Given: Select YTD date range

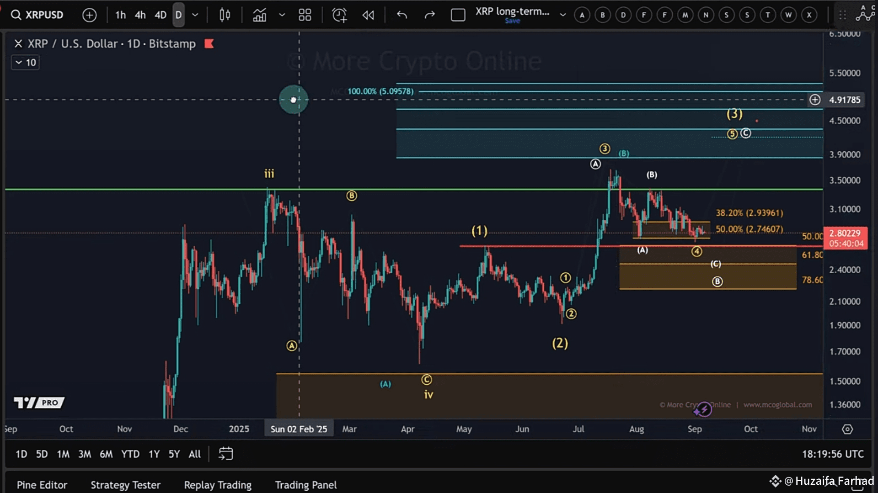Looking at the screenshot, I should tap(130, 454).
